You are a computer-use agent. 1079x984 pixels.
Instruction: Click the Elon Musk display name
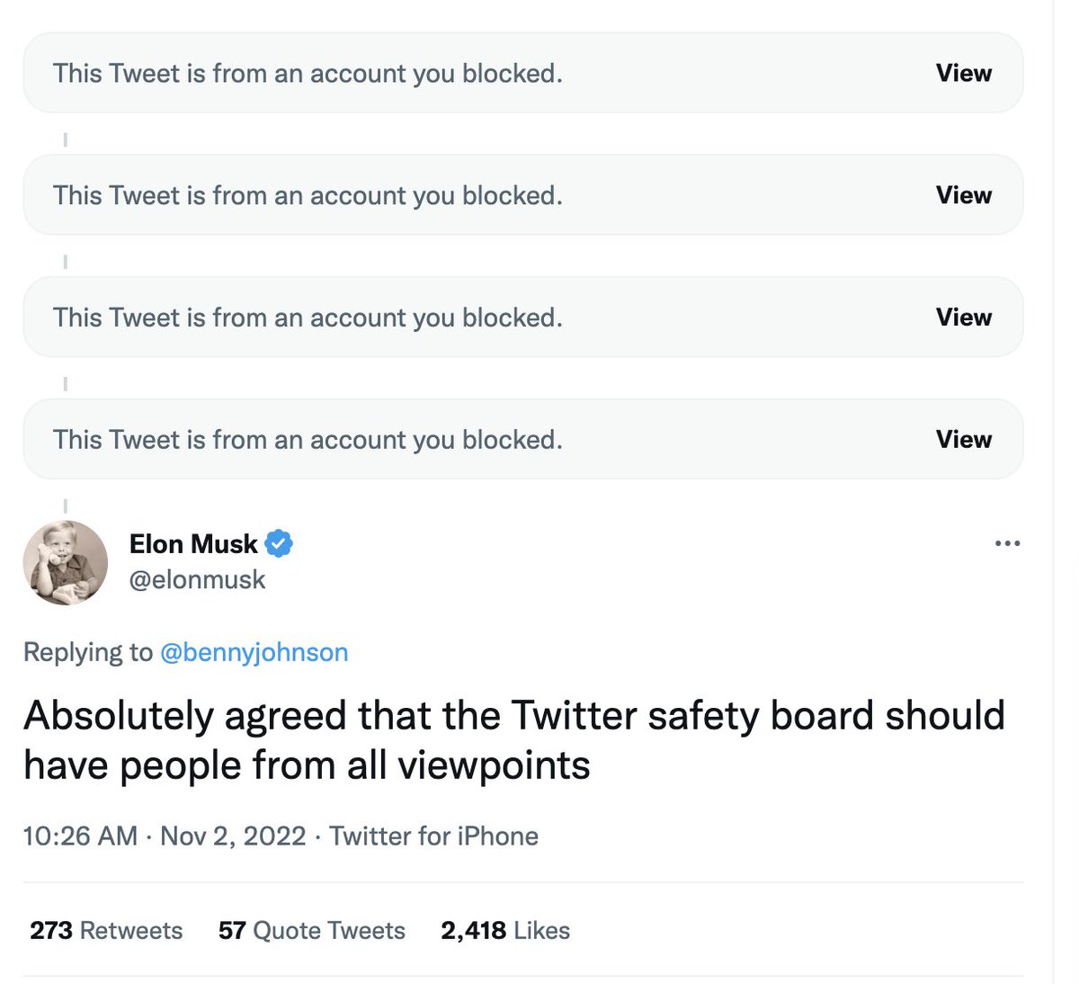193,544
